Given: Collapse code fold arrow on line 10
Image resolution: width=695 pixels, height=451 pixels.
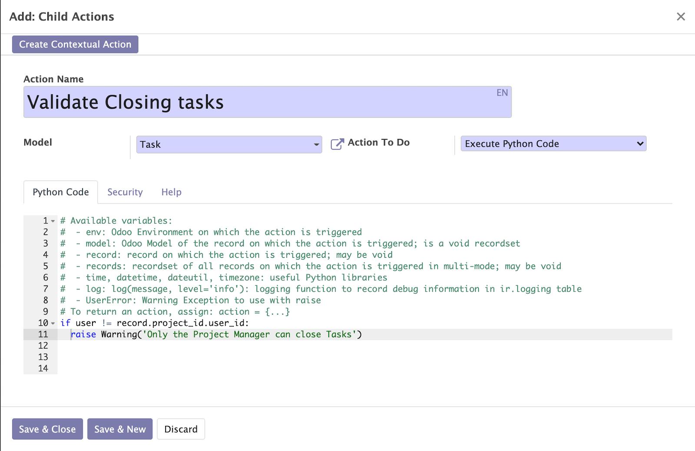Looking at the screenshot, I should [x=53, y=323].
